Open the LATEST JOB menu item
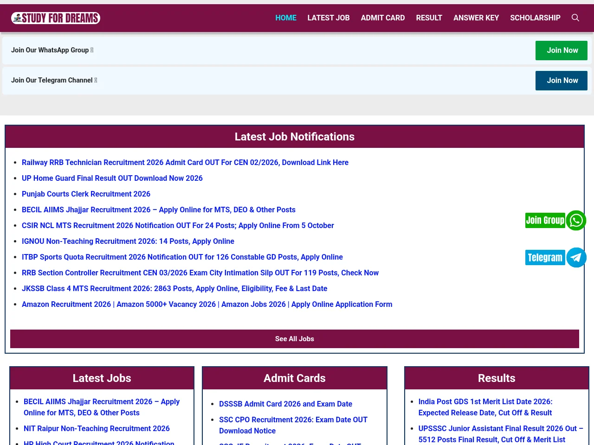This screenshot has width=594, height=445. (x=329, y=18)
